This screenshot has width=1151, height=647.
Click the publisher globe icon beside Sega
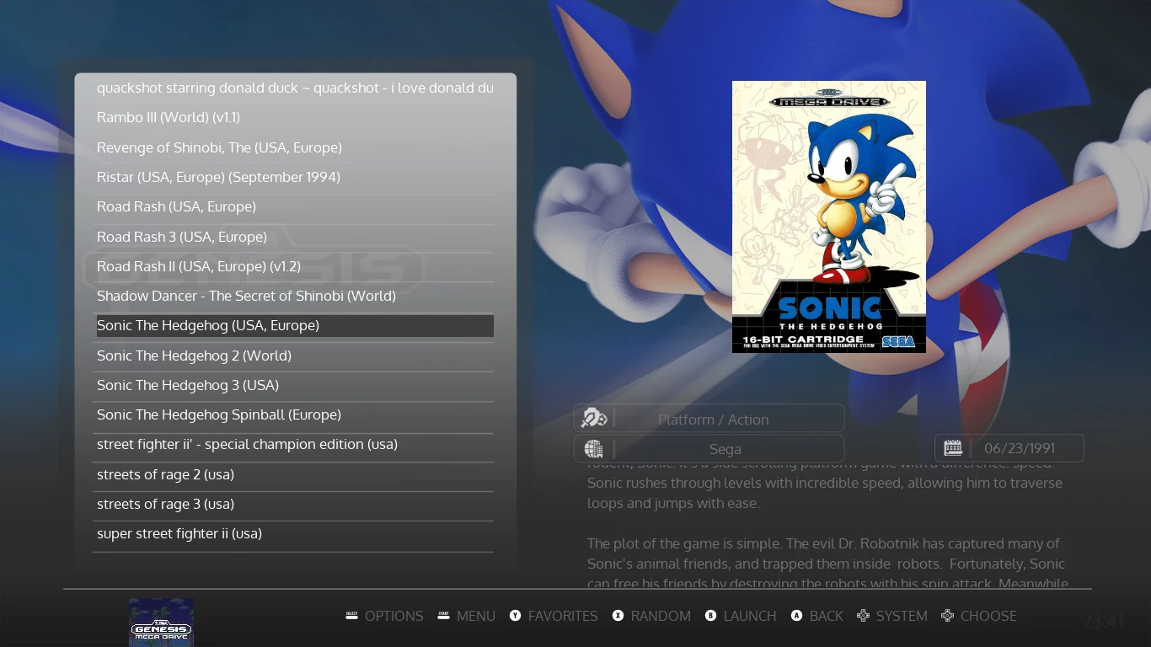(x=594, y=448)
